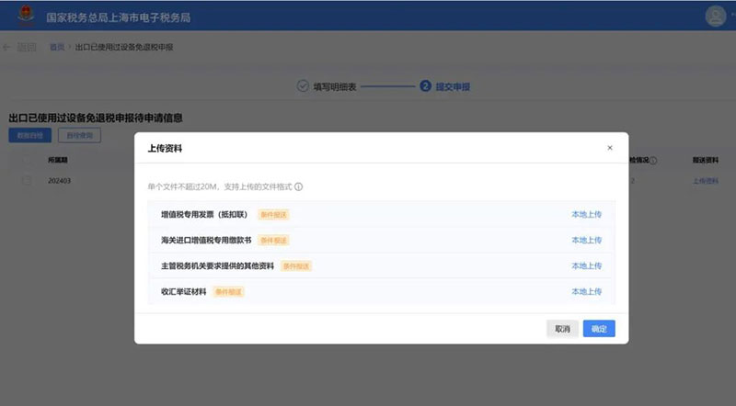736x406 pixels.
Task: Toggle the select-all checkbox in table header
Action: (27, 160)
